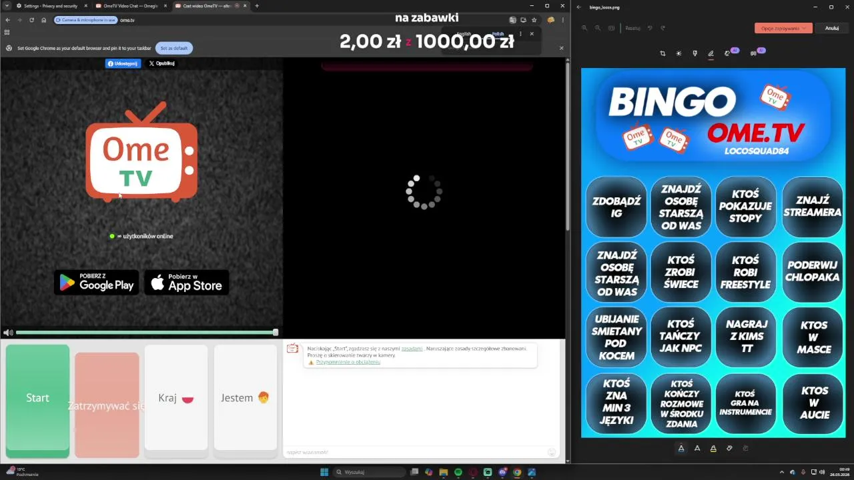Viewport: 854px width, 480px height.
Task: Dismiss the default browser infobar
Action: click(x=561, y=48)
